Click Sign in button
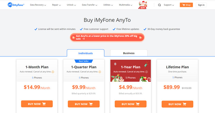 tap(201, 5)
